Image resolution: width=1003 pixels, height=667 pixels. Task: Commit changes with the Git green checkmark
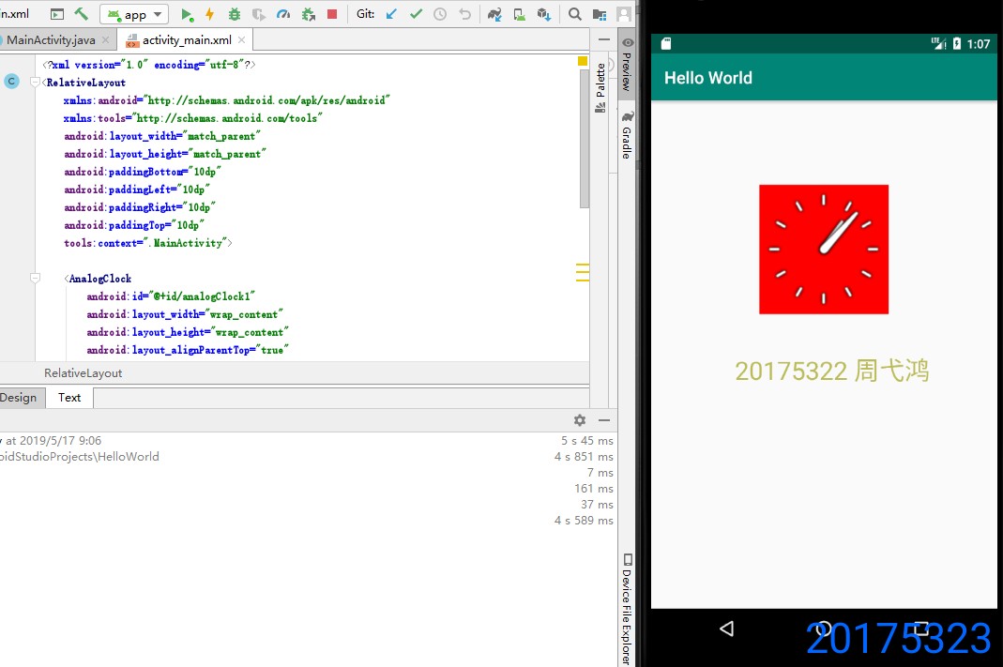click(x=416, y=14)
